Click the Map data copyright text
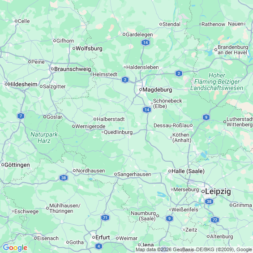This screenshot has height=253, width=253. tap(194, 249)
